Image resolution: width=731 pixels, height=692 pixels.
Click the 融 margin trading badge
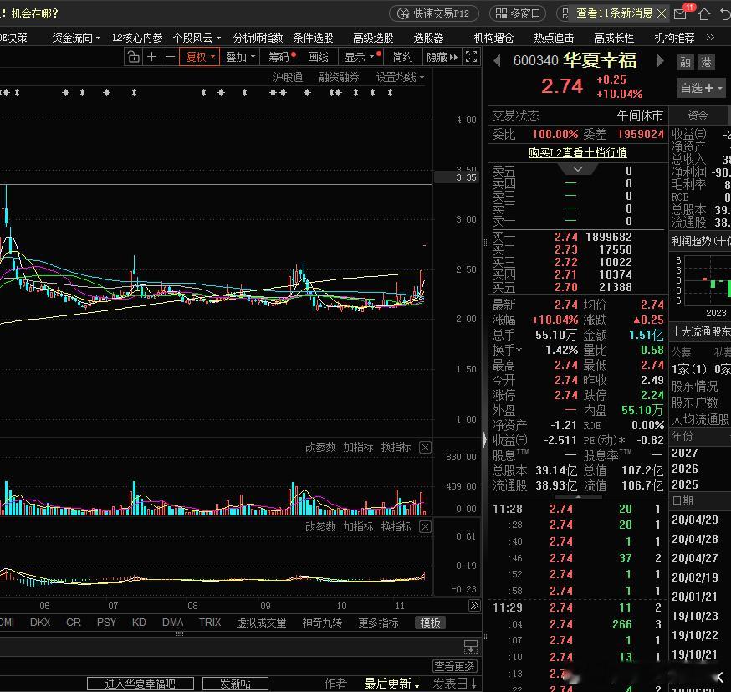pos(685,62)
